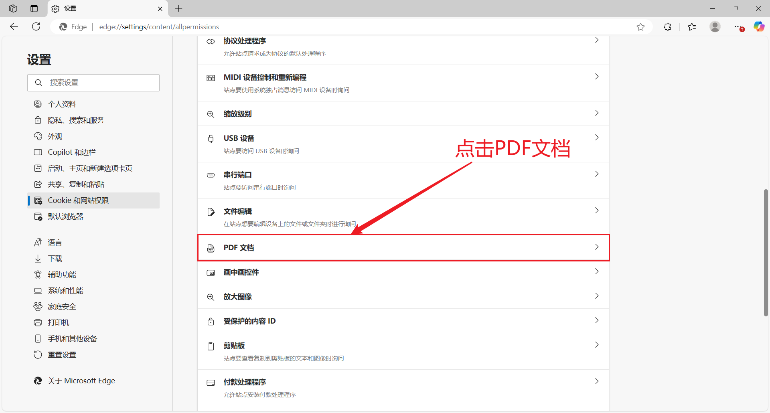Open a new browser tab
This screenshot has width=770, height=413.
178,8
